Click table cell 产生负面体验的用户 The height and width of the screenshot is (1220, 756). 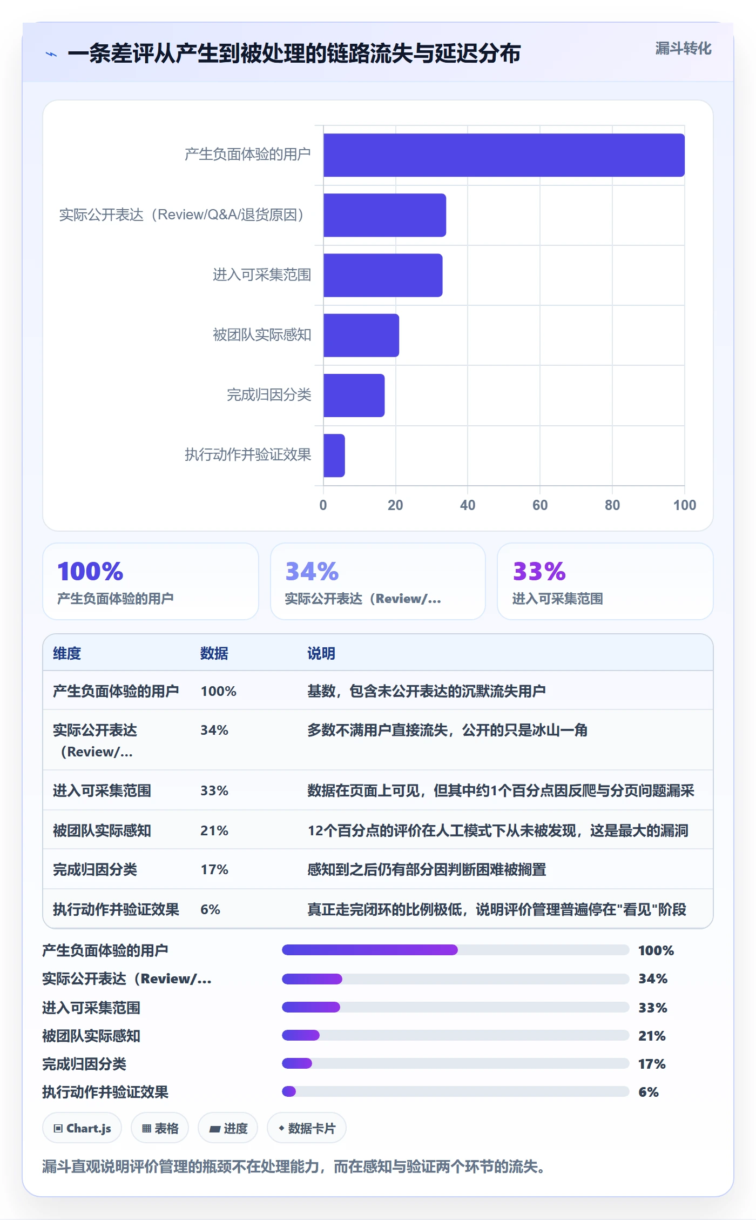point(116,691)
